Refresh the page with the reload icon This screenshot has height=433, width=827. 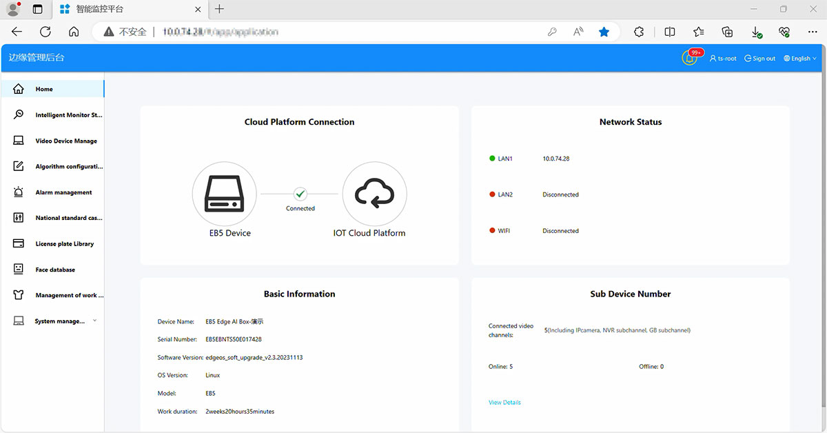pyautogui.click(x=45, y=31)
